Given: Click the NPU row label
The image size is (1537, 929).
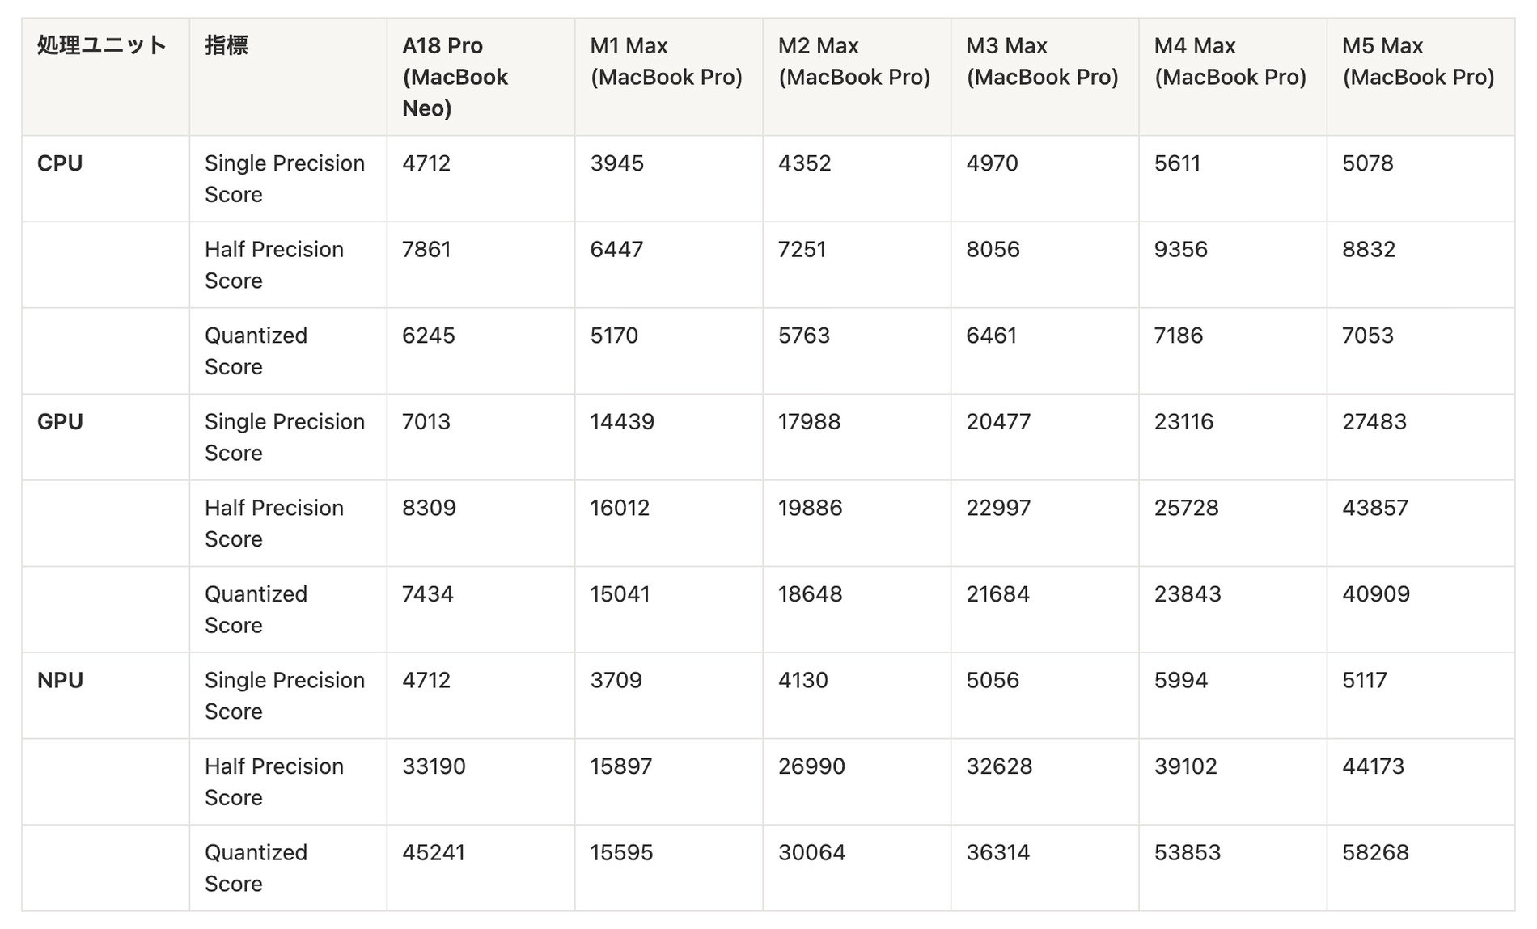Looking at the screenshot, I should (x=60, y=681).
